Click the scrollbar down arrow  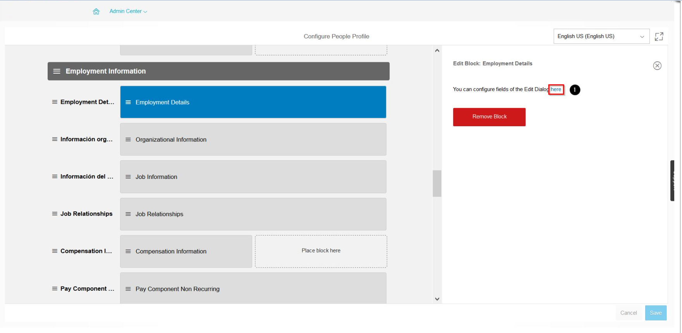tap(437, 299)
